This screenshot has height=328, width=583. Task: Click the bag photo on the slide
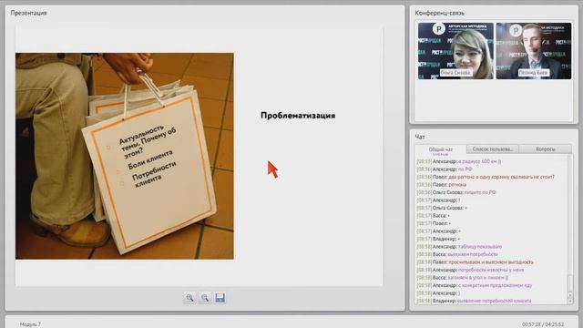click(x=125, y=156)
